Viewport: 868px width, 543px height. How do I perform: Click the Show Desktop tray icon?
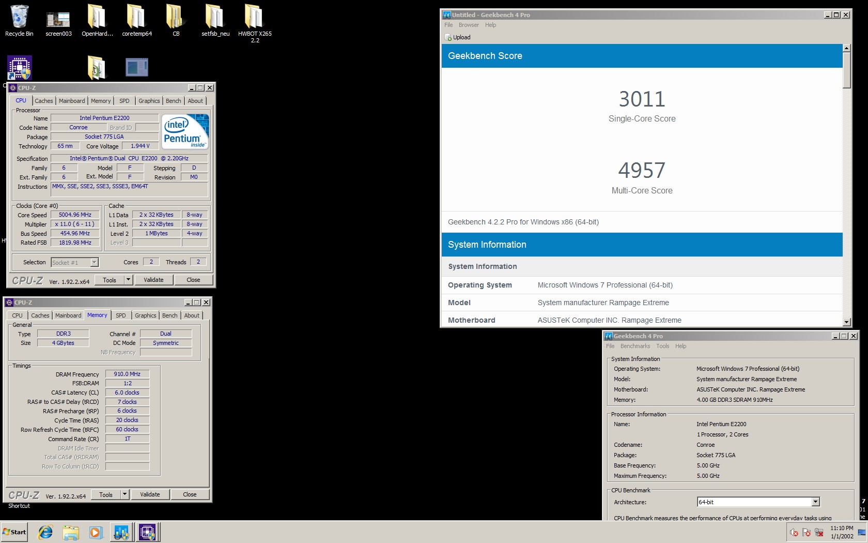click(x=862, y=532)
